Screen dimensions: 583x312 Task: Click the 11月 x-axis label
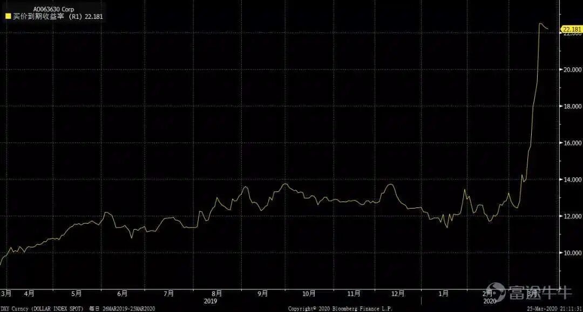pyautogui.click(x=354, y=294)
